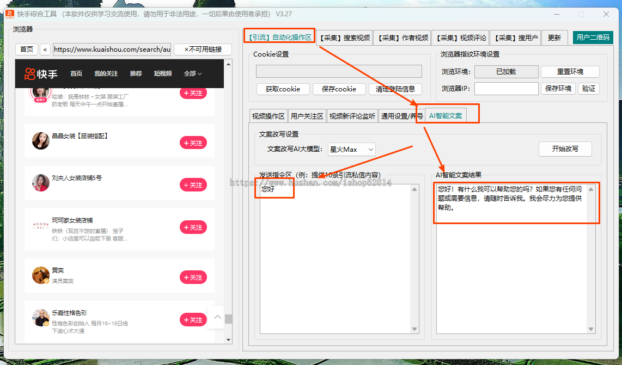Follow 乐嘉性格色彩 with +关注
Image resolution: width=622 pixels, height=365 pixels.
coord(193,320)
